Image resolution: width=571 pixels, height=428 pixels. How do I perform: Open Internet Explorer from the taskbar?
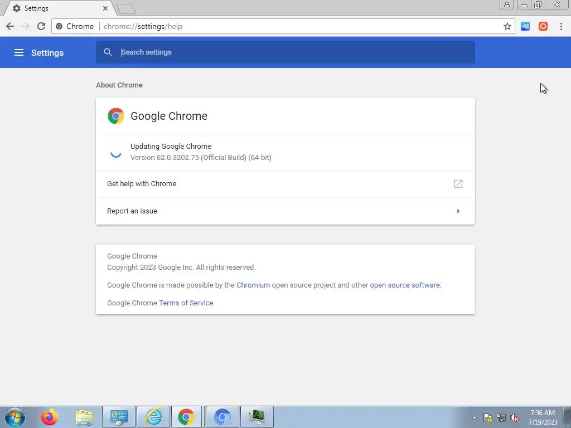pyautogui.click(x=153, y=417)
